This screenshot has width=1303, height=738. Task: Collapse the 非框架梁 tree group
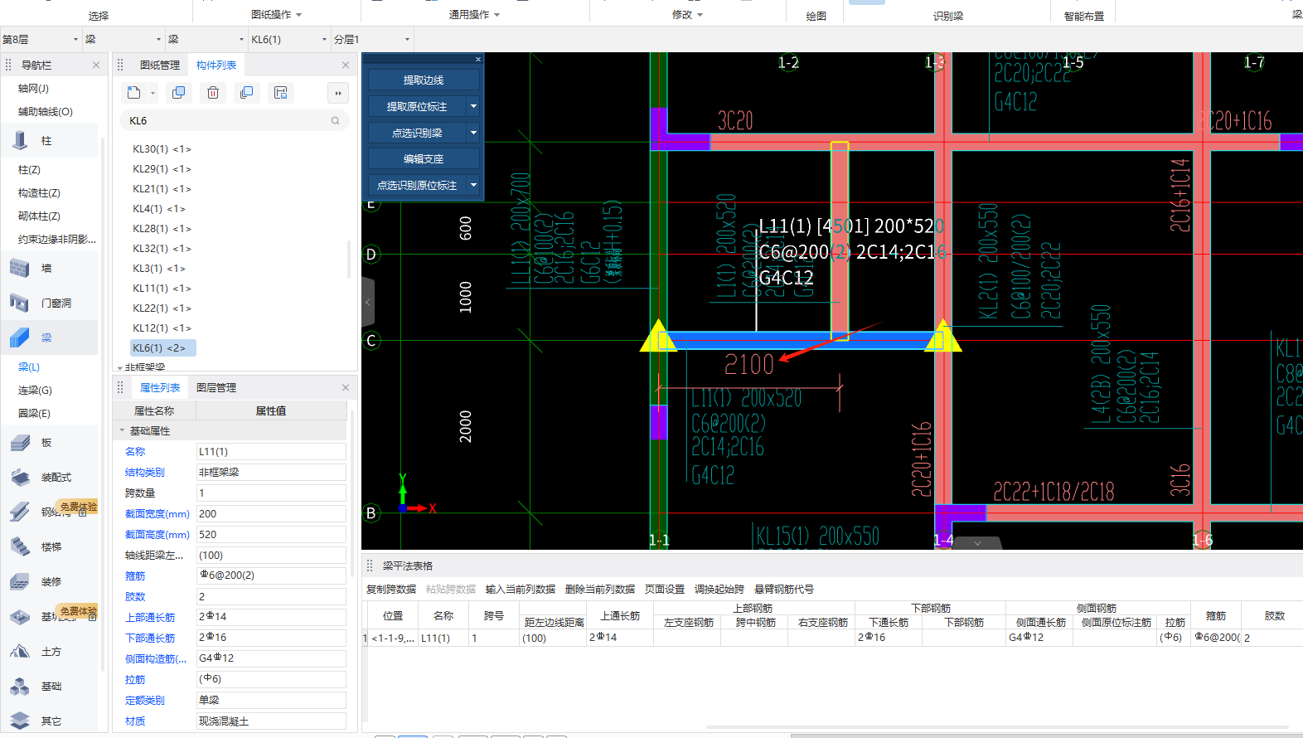[120, 367]
